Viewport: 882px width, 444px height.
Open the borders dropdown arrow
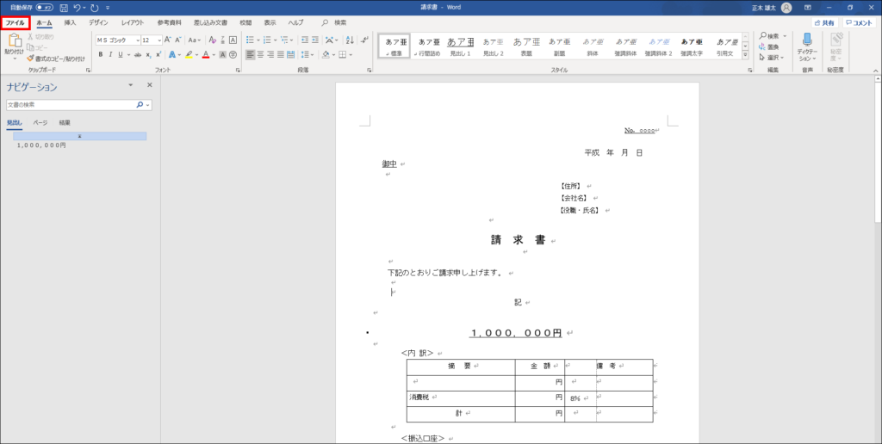pyautogui.click(x=351, y=54)
